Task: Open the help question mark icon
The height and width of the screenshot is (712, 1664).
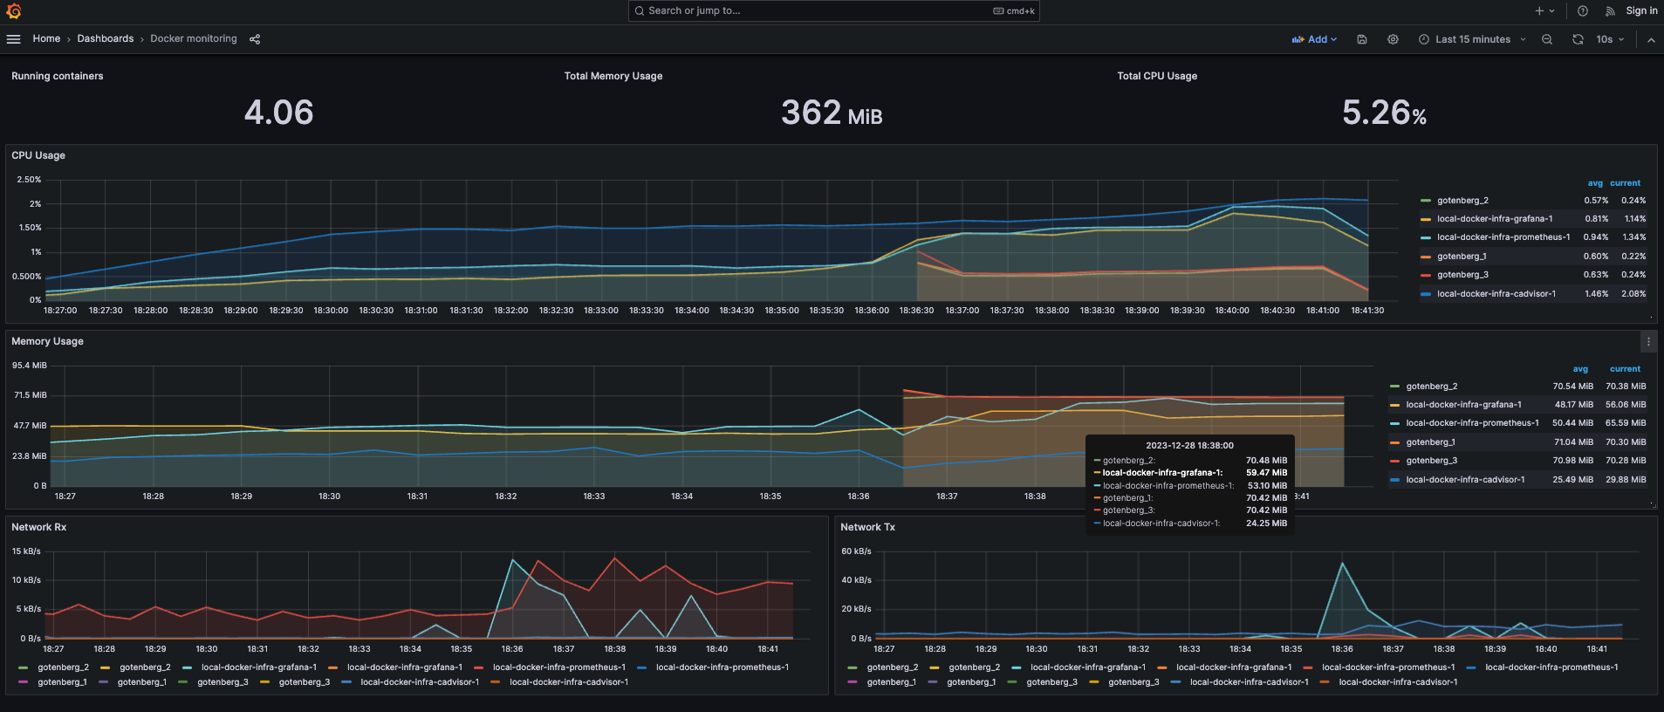Action: tap(1583, 11)
